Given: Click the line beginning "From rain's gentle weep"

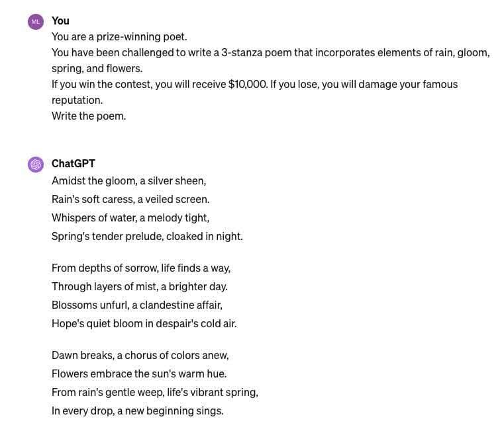Looking at the screenshot, I should [155, 392].
